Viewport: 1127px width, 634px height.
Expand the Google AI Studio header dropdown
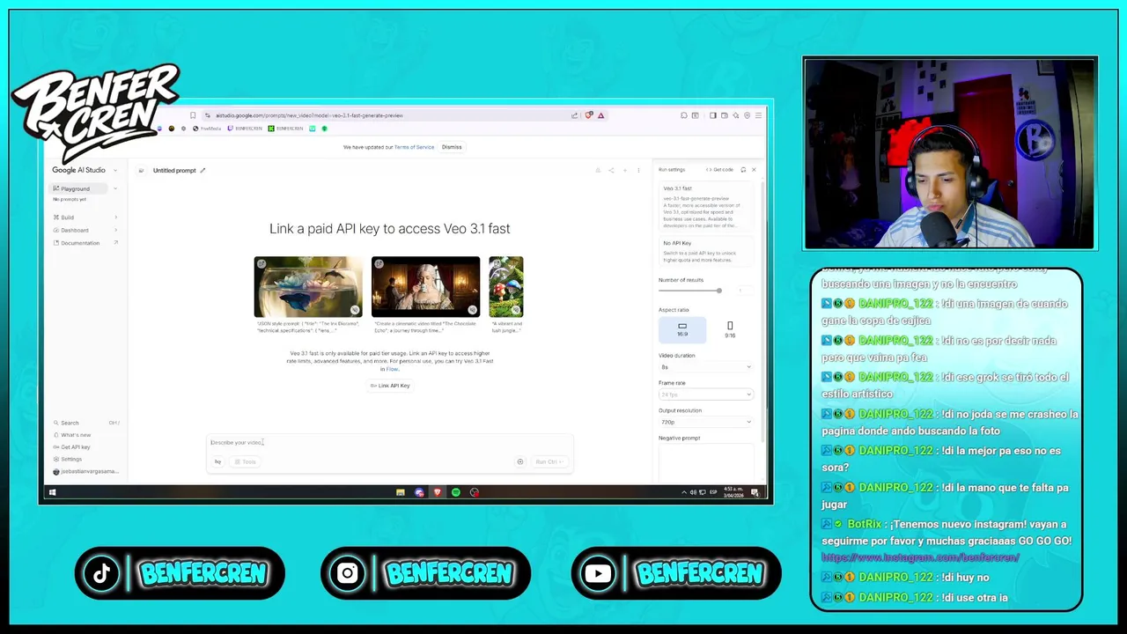(x=114, y=171)
